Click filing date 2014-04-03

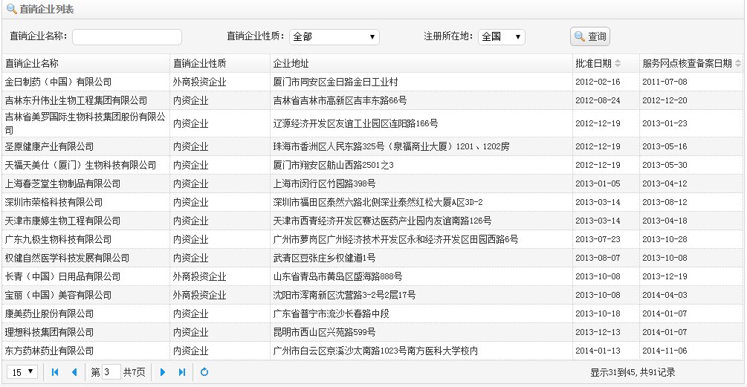tap(664, 295)
